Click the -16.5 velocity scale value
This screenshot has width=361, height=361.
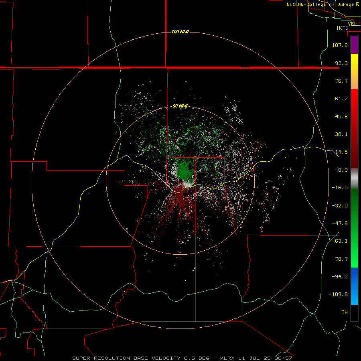(340, 188)
